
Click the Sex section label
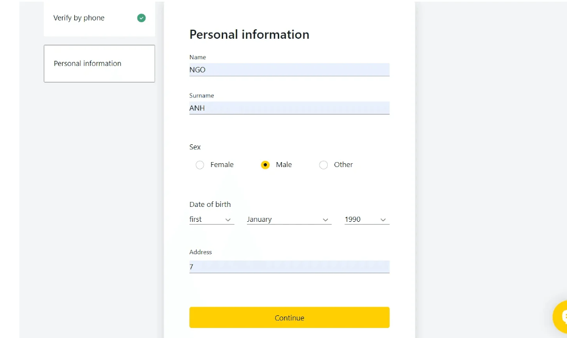click(195, 147)
